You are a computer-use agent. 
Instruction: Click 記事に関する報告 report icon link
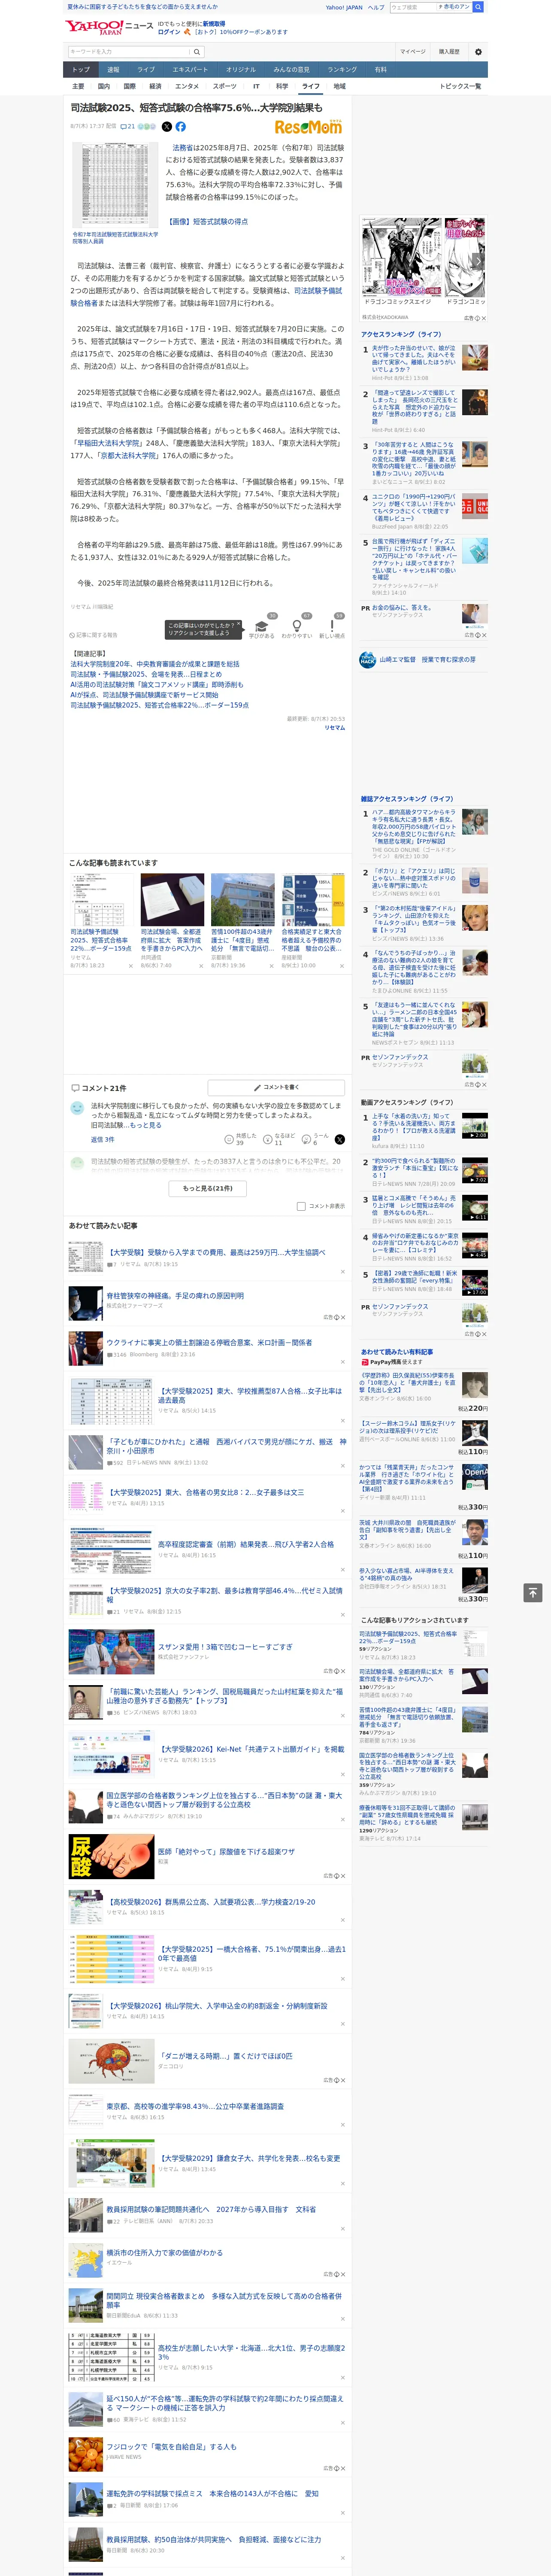(x=93, y=635)
